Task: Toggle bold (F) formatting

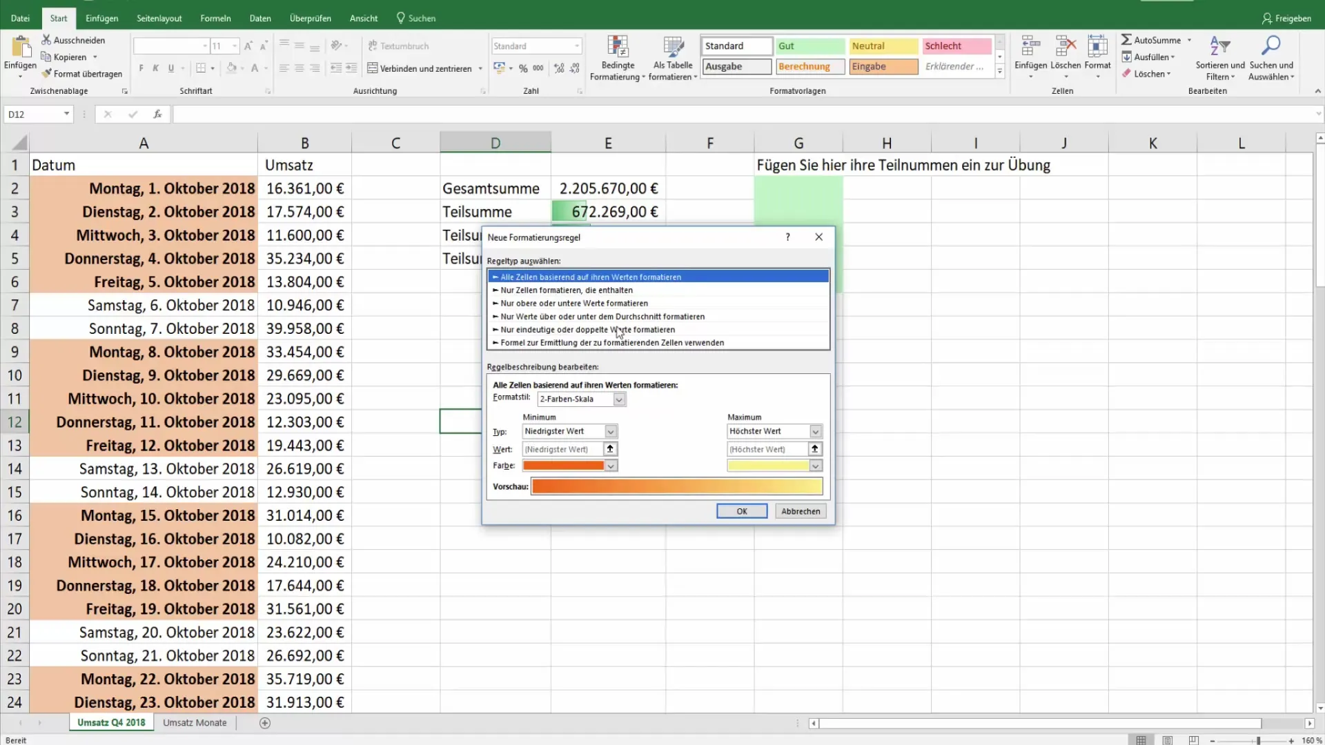Action: pos(141,68)
